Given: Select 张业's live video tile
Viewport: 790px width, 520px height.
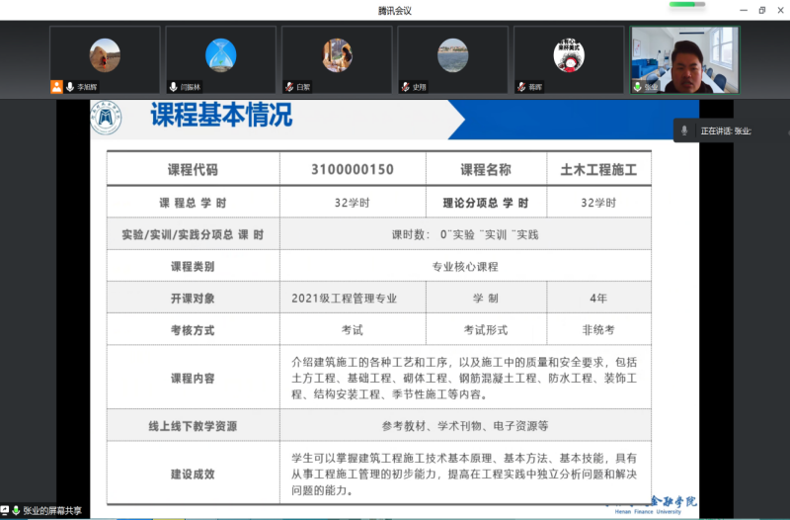Looking at the screenshot, I should coord(684,59).
